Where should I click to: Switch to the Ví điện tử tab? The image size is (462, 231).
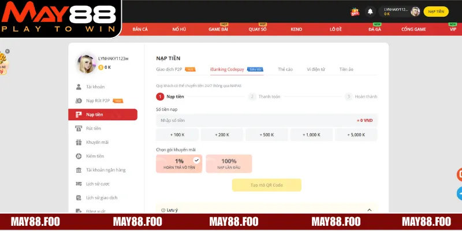coord(316,69)
